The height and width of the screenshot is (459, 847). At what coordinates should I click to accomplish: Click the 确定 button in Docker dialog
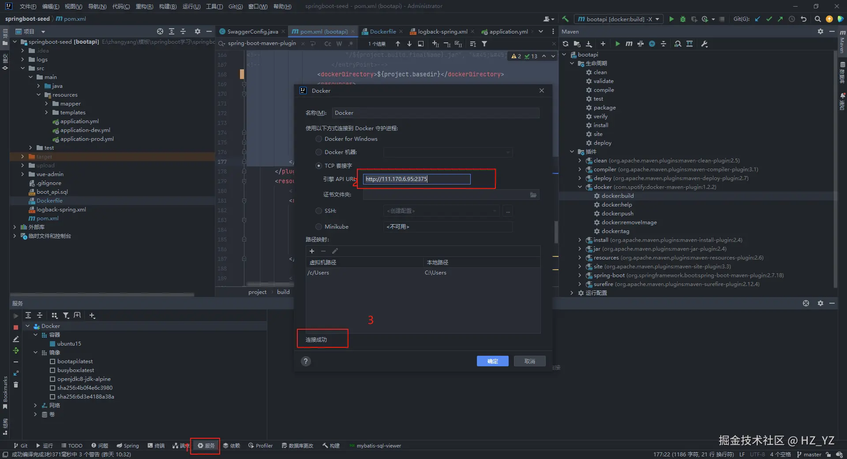[492, 361]
